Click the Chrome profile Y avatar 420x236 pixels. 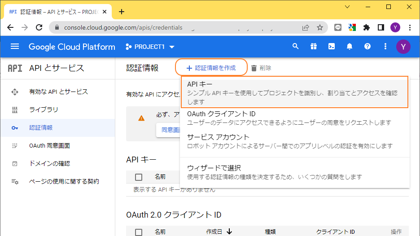coord(395,27)
